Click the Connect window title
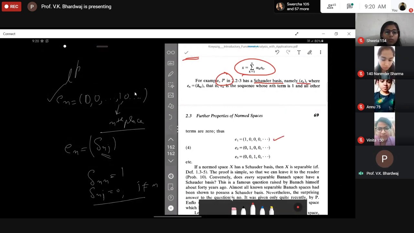The height and width of the screenshot is (233, 414). (x=9, y=34)
